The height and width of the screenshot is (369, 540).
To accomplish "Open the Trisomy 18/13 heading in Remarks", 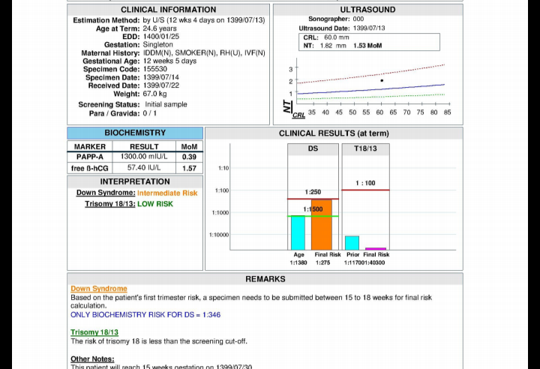I will [94, 332].
